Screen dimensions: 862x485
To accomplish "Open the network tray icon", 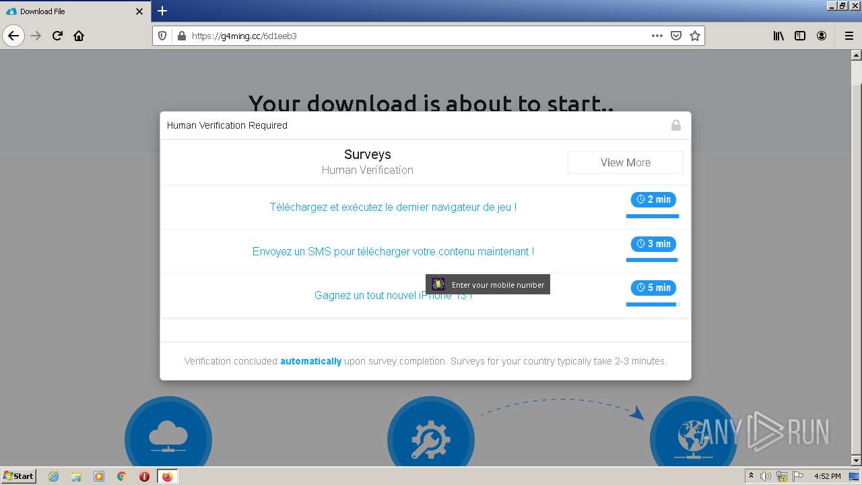I will (782, 476).
